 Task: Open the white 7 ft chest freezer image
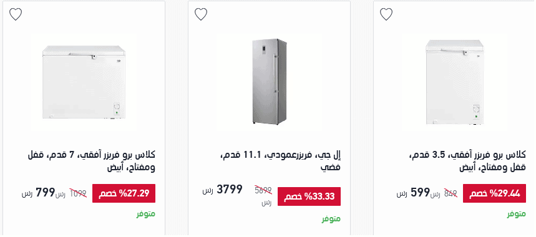point(84,82)
